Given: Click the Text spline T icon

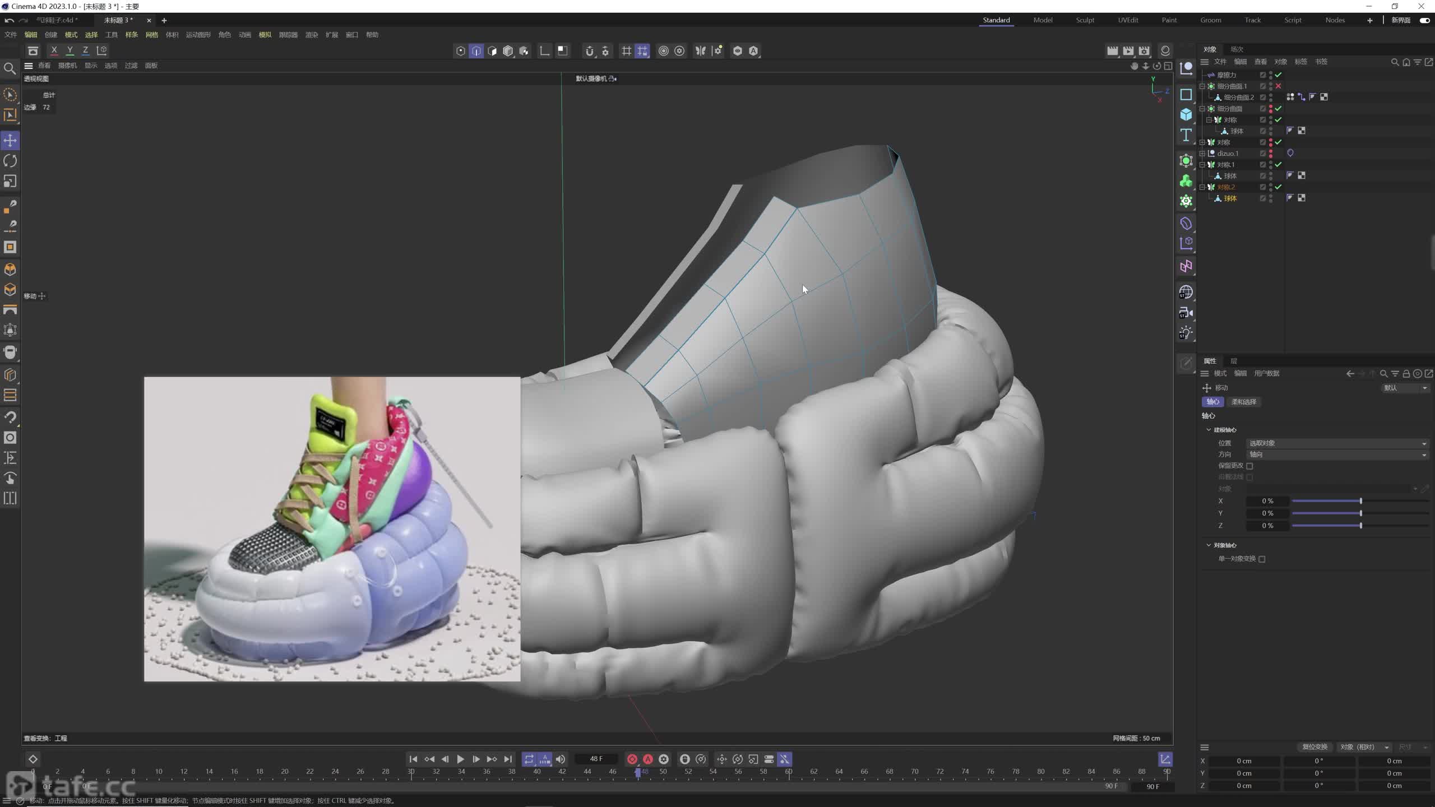Looking at the screenshot, I should 1186,135.
